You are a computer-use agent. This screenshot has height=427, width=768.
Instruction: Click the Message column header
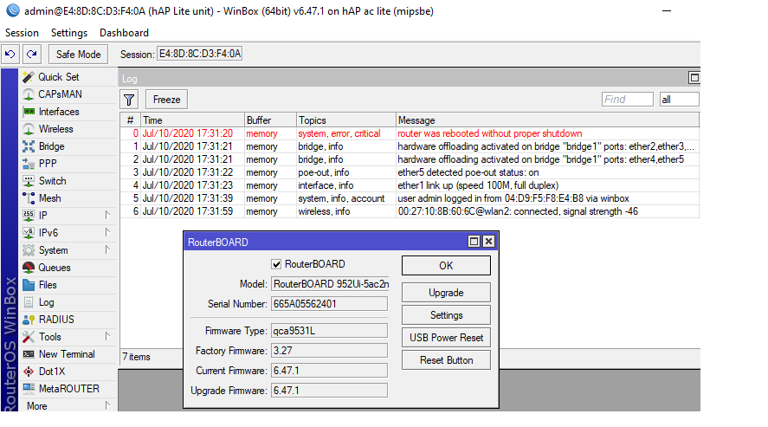pyautogui.click(x=547, y=120)
